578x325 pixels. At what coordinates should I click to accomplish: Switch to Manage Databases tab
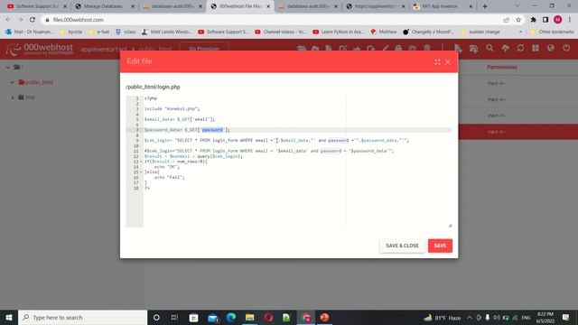click(x=104, y=6)
